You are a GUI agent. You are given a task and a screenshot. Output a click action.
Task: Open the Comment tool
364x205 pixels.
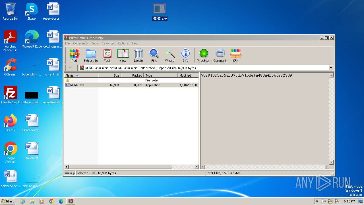[x=220, y=55]
